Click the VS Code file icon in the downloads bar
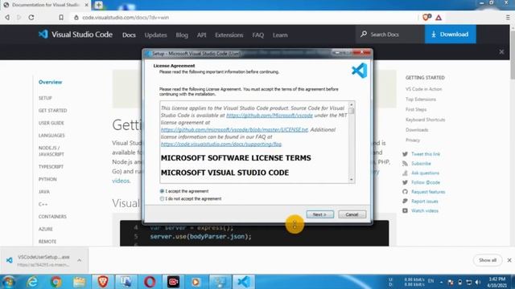Viewport: 515px width, 289px height. [x=9, y=260]
